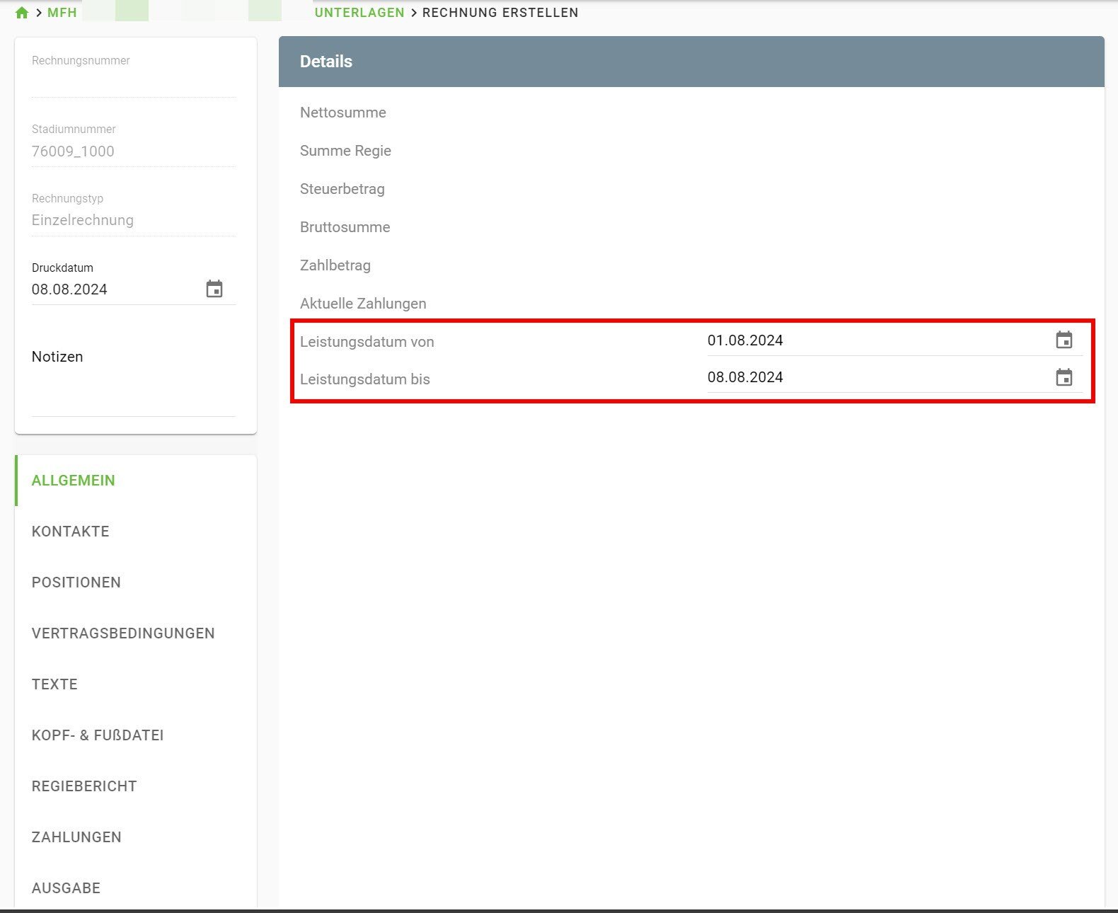Open calendar for Leistungsdatum von

coord(1064,340)
